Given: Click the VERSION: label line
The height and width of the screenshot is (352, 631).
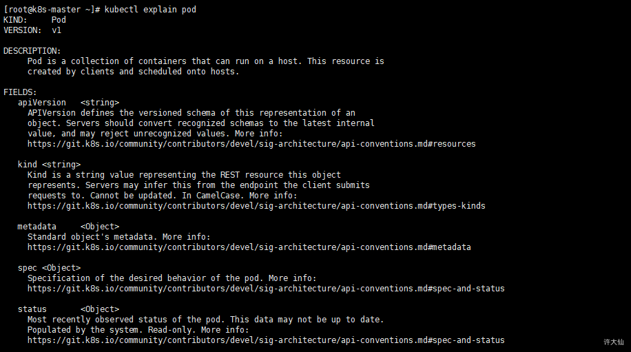Looking at the screenshot, I should (32, 30).
